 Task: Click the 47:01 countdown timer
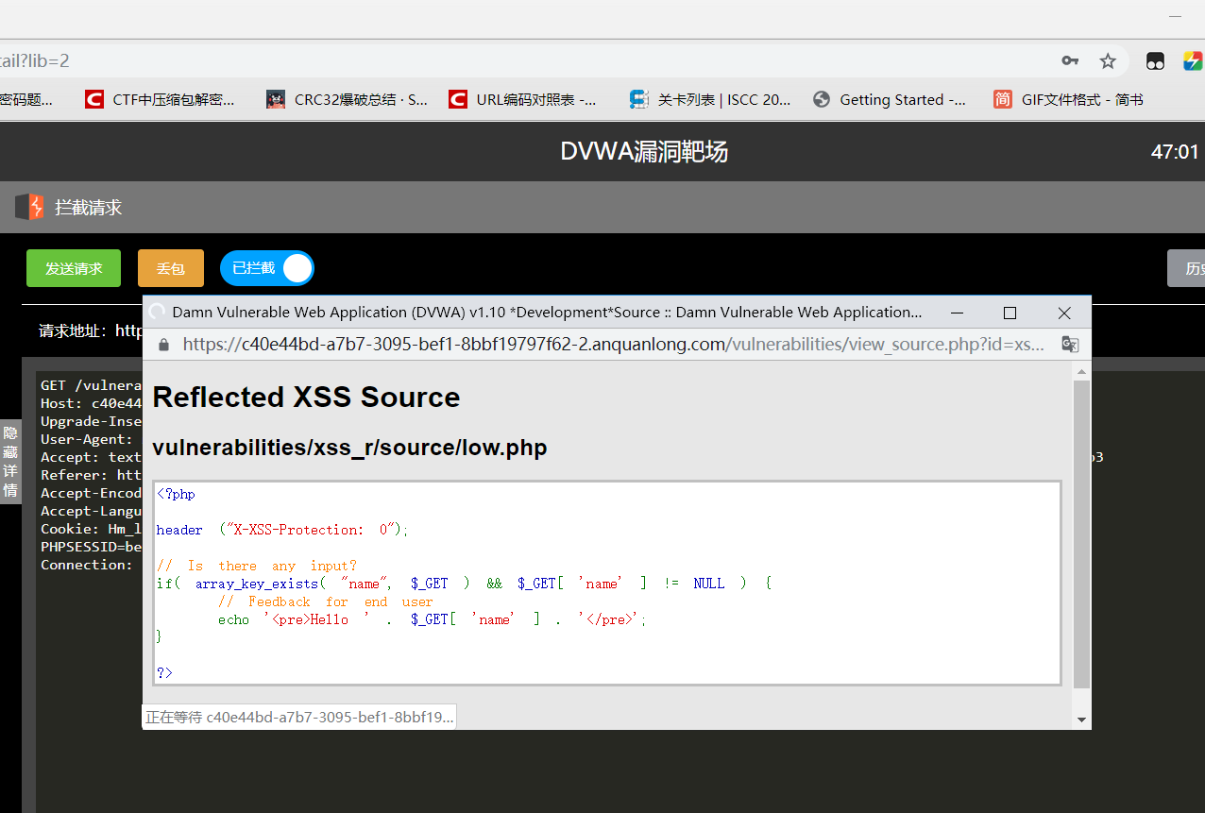[x=1175, y=152]
